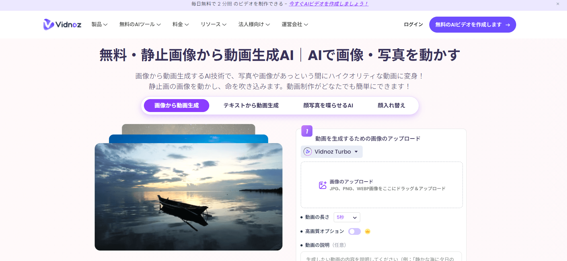Click the 高画質オプション label
567x261 pixels.
pos(324,231)
